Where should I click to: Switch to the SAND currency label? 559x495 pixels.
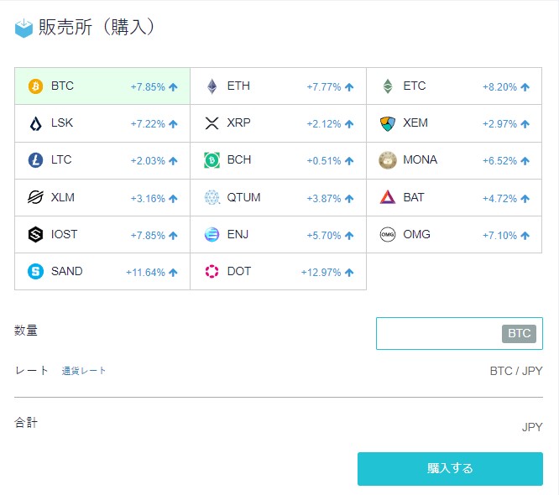[66, 271]
